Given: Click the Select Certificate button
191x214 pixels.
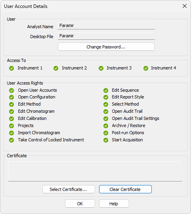Looking at the screenshot, I should [69, 189].
